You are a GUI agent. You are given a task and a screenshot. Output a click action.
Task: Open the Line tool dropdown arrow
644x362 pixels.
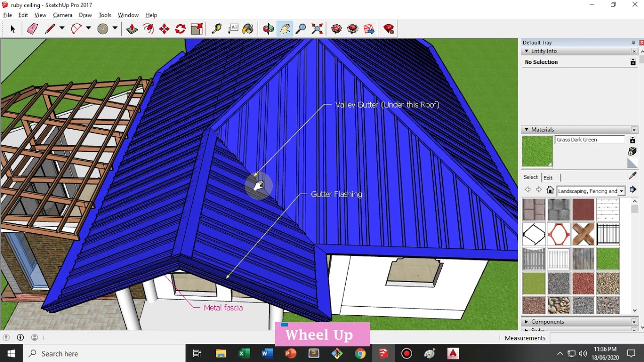click(62, 29)
